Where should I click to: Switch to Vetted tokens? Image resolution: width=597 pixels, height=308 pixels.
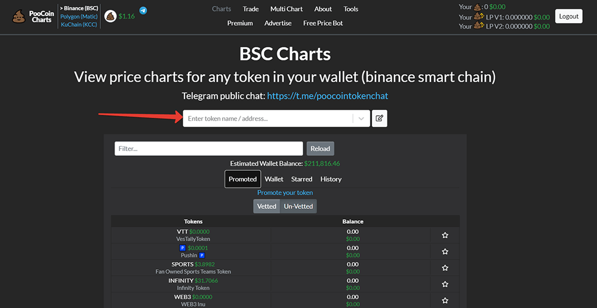[x=266, y=207]
